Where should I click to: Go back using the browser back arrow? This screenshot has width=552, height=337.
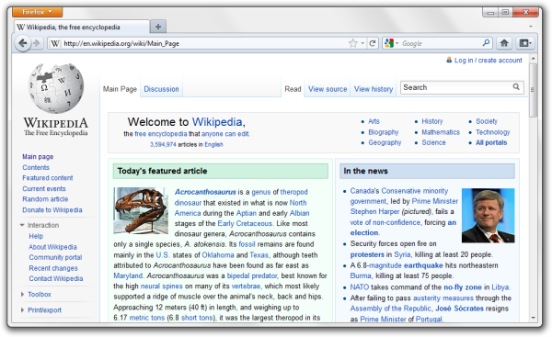tap(22, 43)
